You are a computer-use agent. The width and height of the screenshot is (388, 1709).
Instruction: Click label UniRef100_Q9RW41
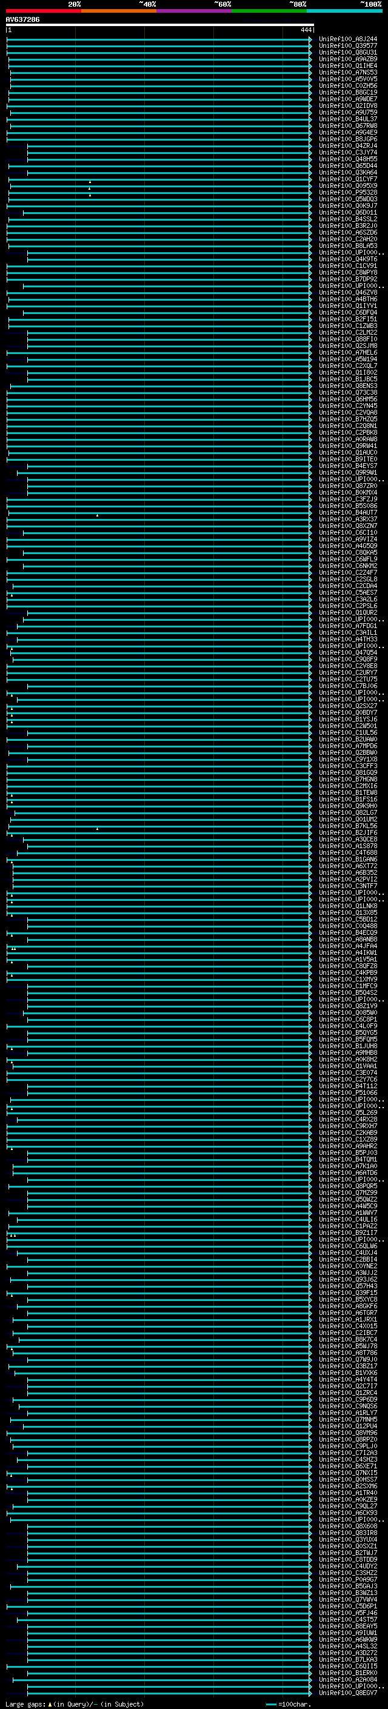pyautogui.click(x=348, y=446)
